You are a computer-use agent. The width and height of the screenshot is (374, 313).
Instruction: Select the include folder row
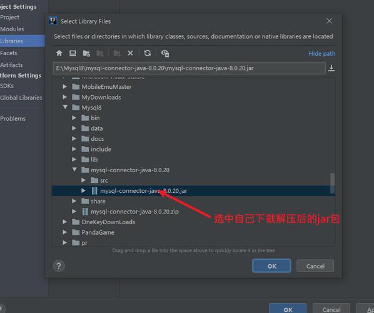coord(193,149)
